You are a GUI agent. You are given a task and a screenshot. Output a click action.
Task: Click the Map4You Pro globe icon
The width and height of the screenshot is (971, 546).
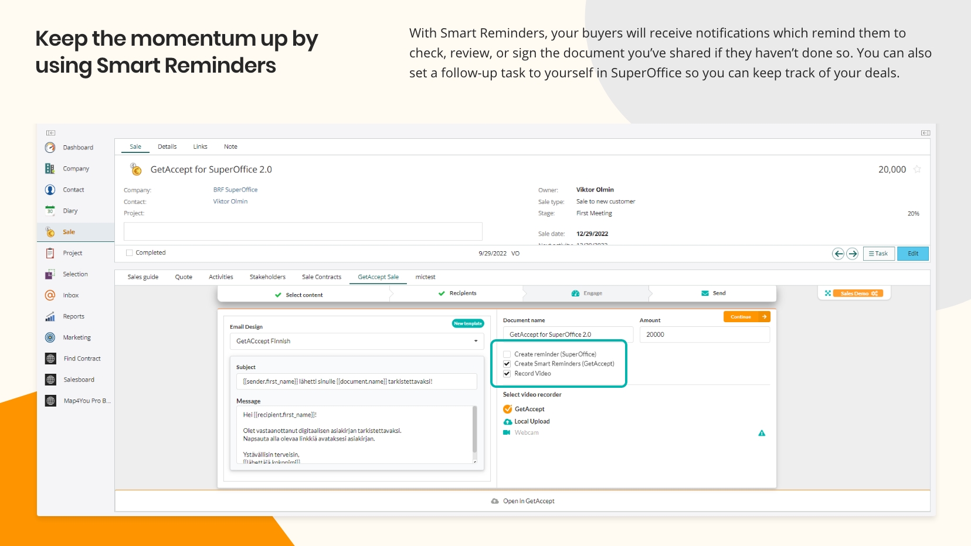50,401
